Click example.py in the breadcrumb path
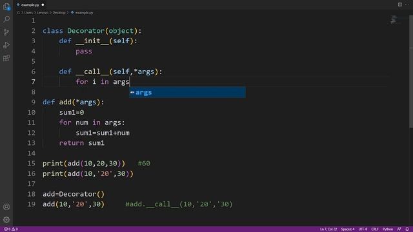Viewport: 413px width, 232px height. 84,13
